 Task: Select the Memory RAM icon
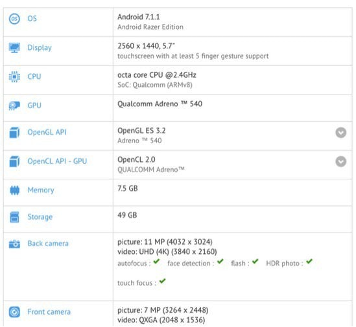(14, 190)
